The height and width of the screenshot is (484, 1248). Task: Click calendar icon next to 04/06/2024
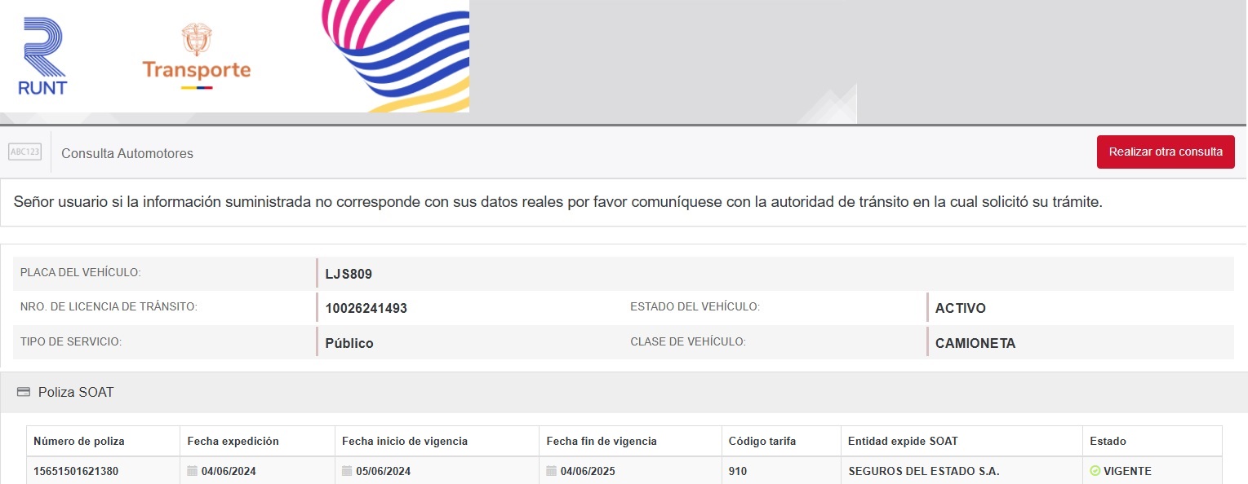pos(192,471)
